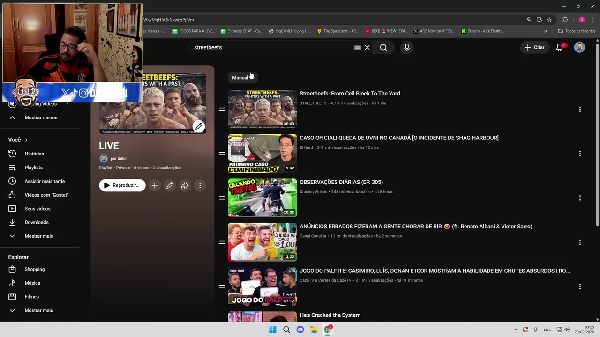This screenshot has height=337, width=600.
Task: Share the LIVE playlist
Action: 185,185
